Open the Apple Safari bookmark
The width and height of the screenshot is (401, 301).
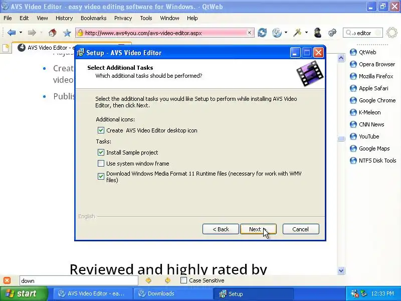(369, 88)
